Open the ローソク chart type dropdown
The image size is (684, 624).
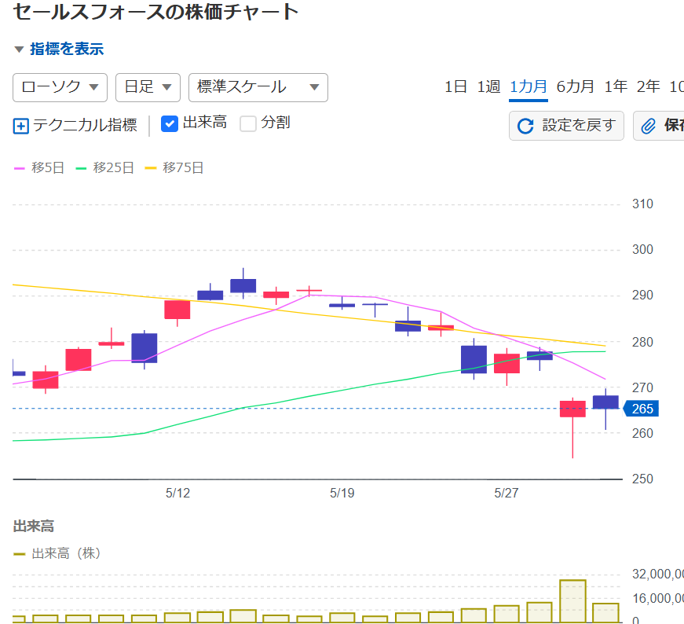click(60, 87)
